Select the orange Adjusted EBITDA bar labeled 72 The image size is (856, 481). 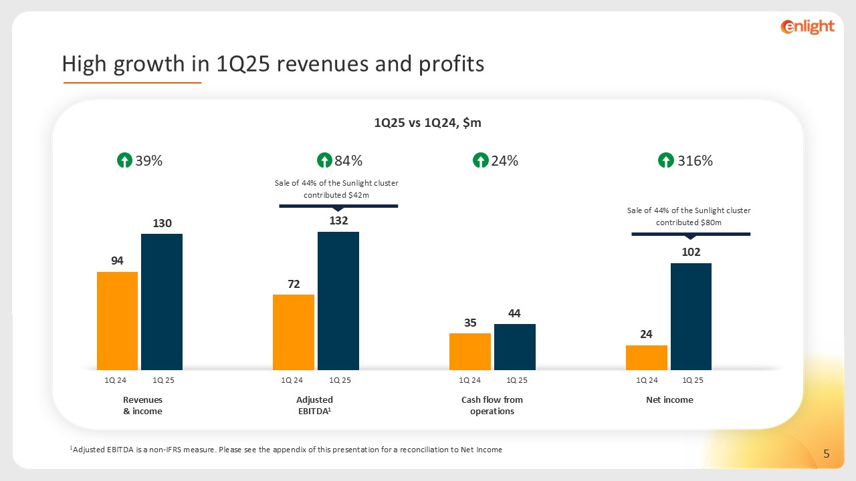(294, 332)
